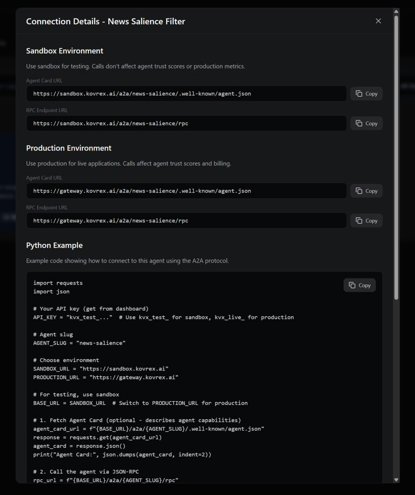415x495 pixels.
Task: Close the Connection Details dialog
Action: tap(378, 21)
